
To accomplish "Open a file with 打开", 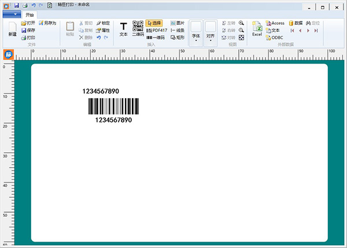I will click(x=28, y=23).
